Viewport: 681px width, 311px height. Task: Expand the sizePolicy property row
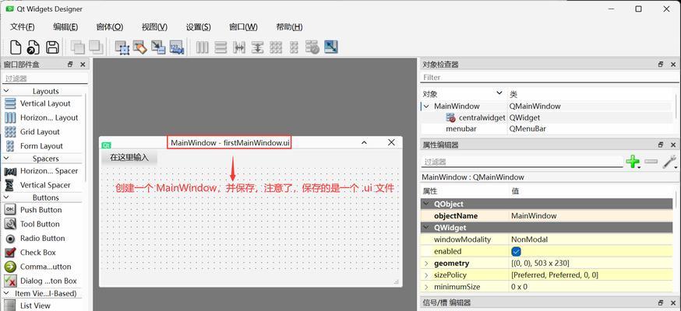[426, 275]
